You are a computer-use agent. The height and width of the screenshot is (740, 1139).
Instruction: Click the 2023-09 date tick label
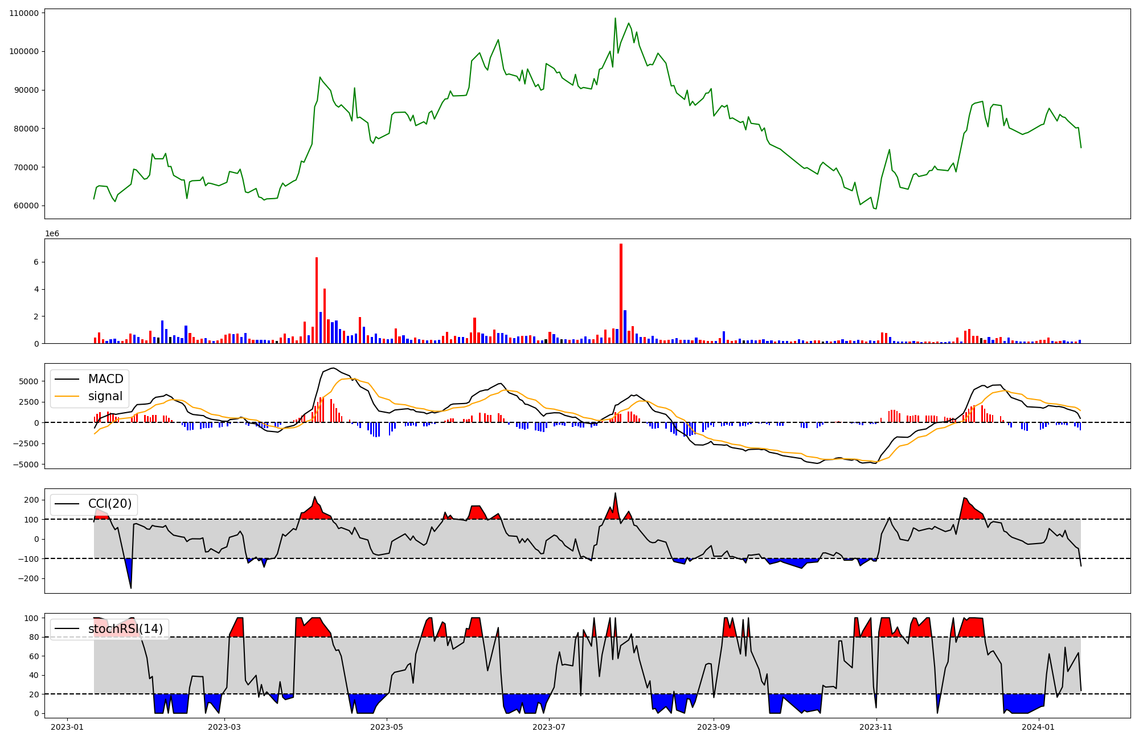[714, 727]
